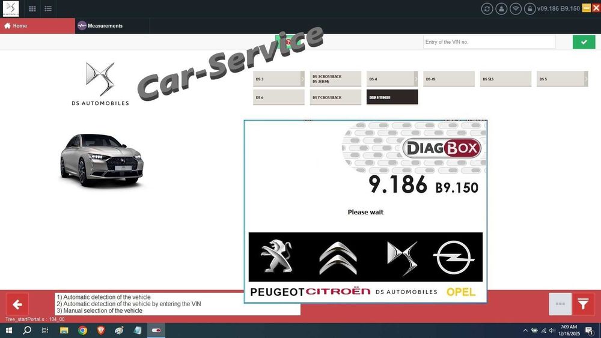This screenshot has height=338, width=601.
Task: Click the DS logo in the splash banner
Action: point(402,258)
